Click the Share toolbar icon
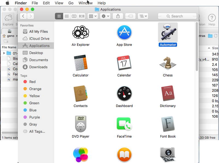The height and width of the screenshot is (163, 219). click(x=118, y=16)
